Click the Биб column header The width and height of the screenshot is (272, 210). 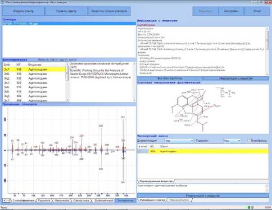7,65
